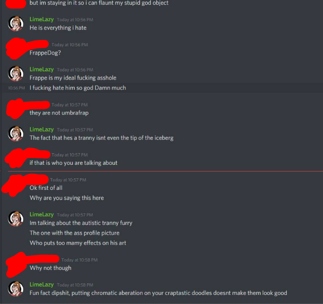323x304 pixels.
Task: Click the 10:56 PM timestamp left of "hate him" message
Action: click(x=16, y=88)
